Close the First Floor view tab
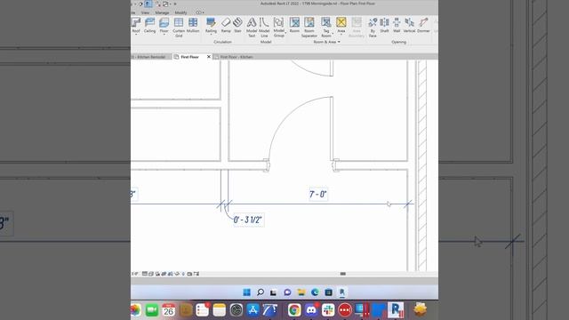This screenshot has height=320, width=569. coord(209,57)
